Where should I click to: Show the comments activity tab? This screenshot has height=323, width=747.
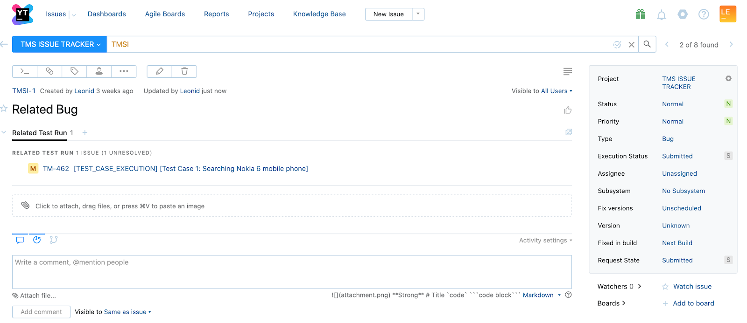coord(20,240)
